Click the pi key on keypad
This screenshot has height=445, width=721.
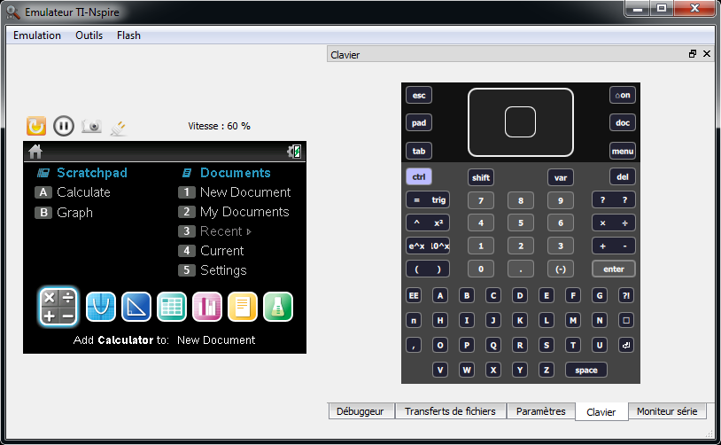414,320
